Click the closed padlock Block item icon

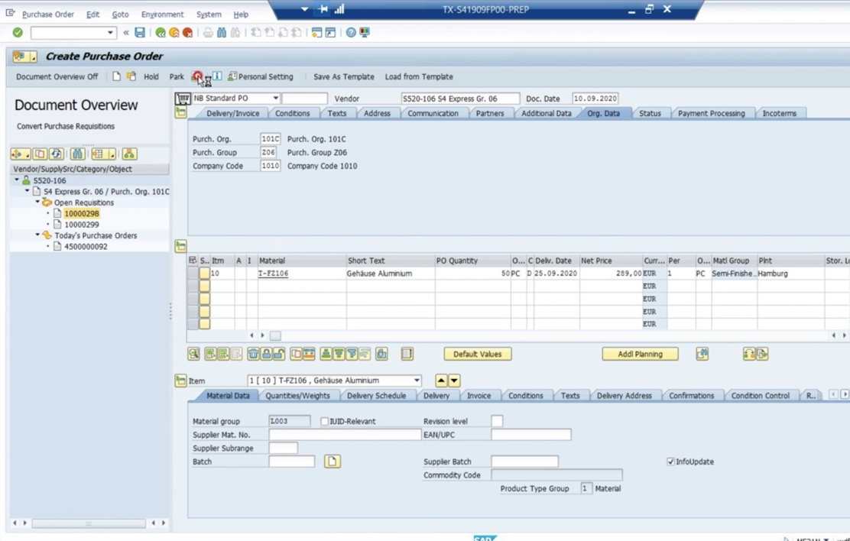click(x=266, y=354)
